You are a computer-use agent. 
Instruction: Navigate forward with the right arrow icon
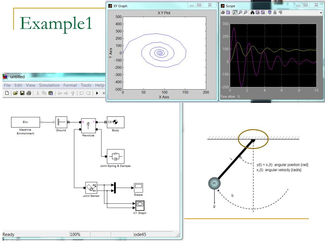click(x=66, y=93)
